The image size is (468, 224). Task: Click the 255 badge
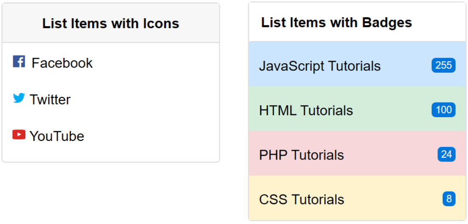tap(443, 65)
